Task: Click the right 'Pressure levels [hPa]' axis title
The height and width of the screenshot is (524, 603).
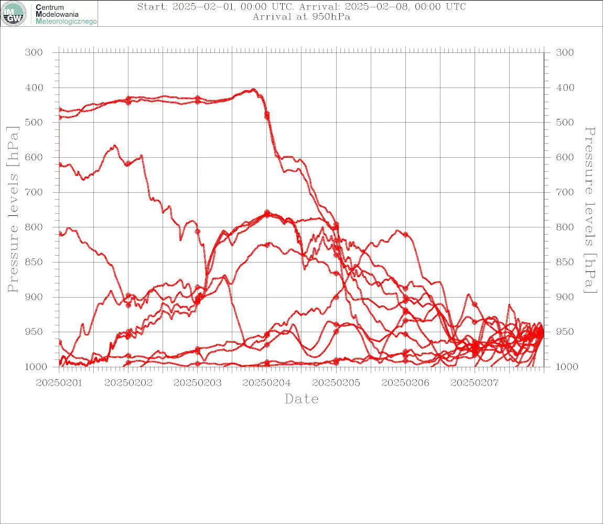Action: click(590, 210)
